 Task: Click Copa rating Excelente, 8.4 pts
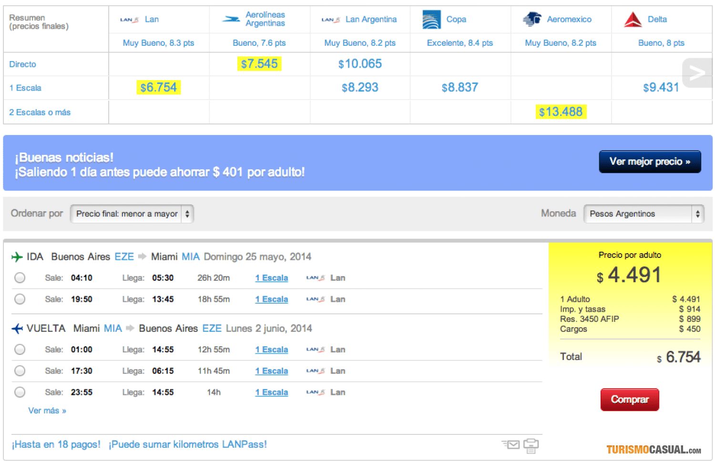460,43
